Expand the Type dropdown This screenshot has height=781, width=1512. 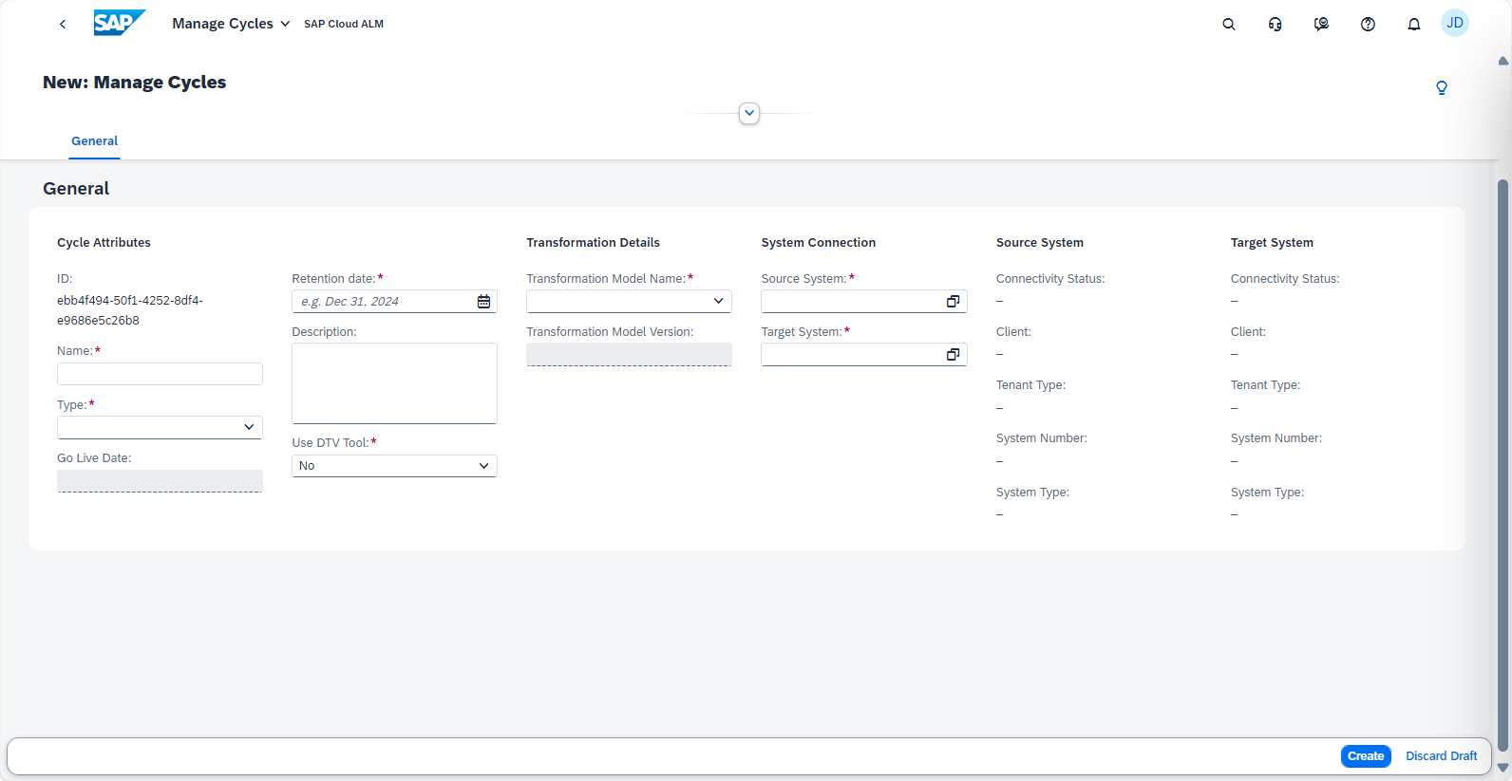coord(249,427)
